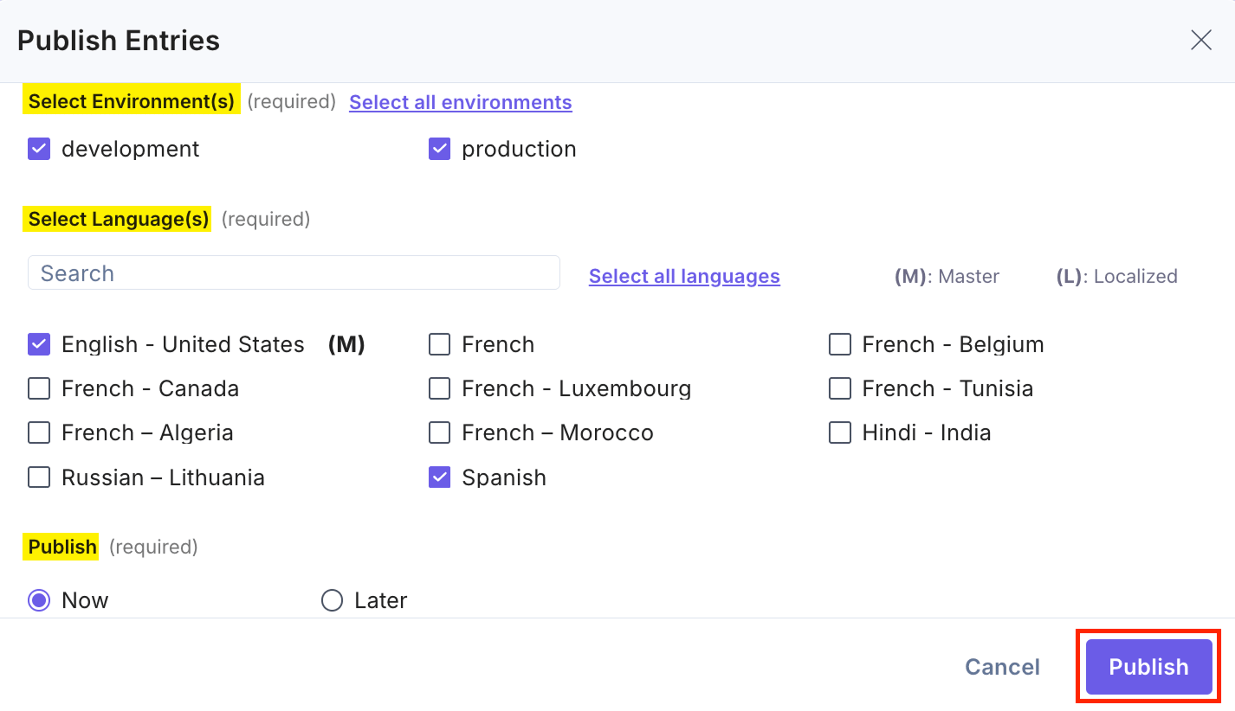Click the purple Publish button
The height and width of the screenshot is (711, 1235).
(x=1149, y=667)
